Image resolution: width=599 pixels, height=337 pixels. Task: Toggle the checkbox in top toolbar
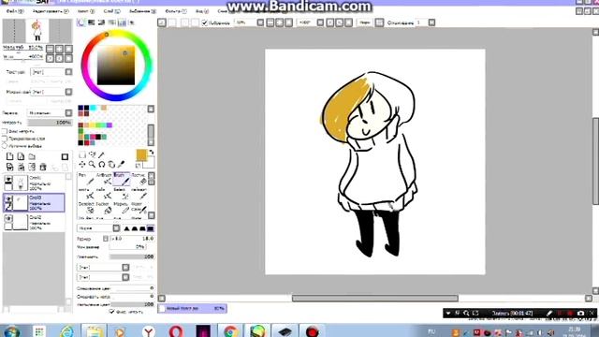click(x=204, y=22)
